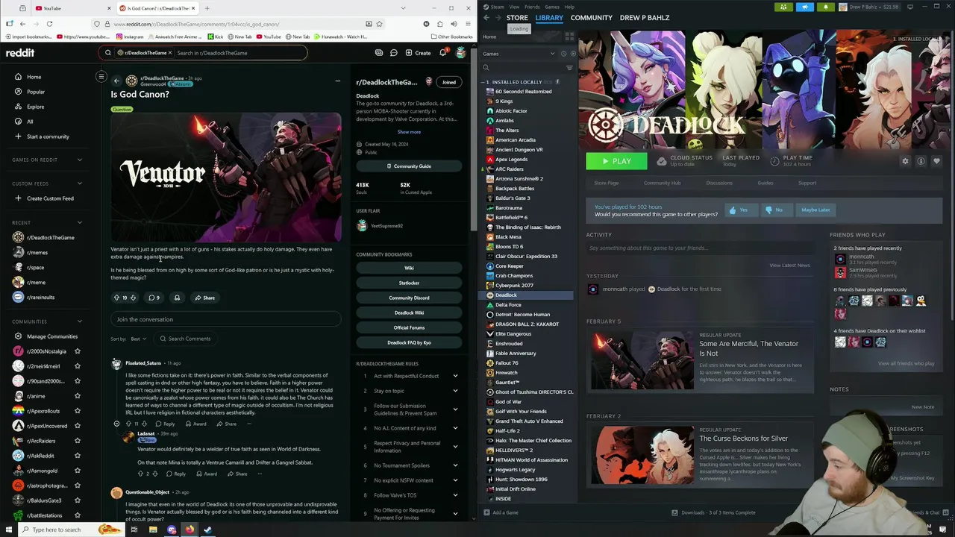This screenshot has height=537, width=955.
Task: Open Deadlock Community Hub tab
Action: tap(662, 183)
